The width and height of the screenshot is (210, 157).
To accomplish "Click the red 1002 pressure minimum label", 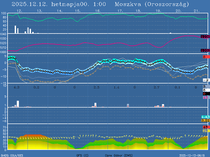I will pos(205,50).
